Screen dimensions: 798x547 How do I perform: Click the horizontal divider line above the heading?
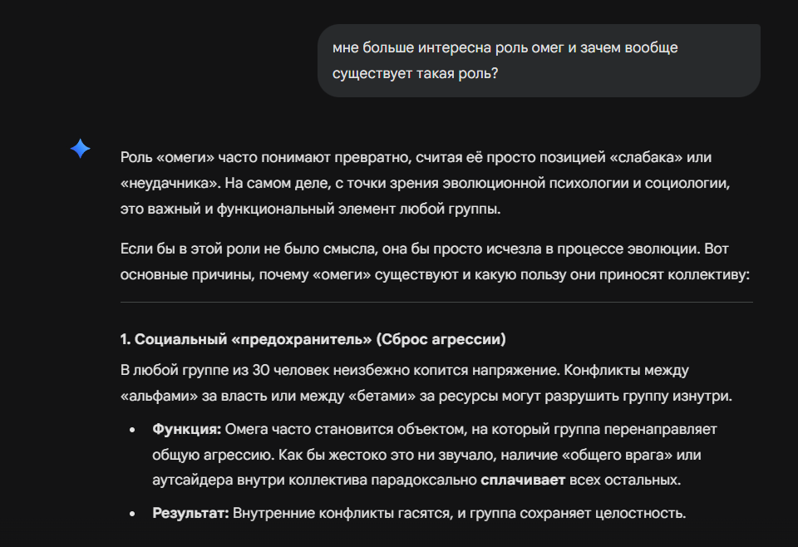[x=436, y=302]
